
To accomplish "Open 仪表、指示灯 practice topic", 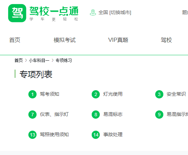I will pyautogui.click(x=54, y=114).
